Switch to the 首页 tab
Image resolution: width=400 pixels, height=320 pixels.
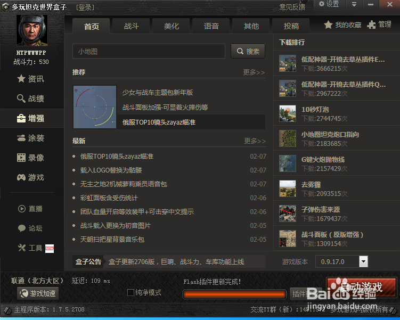click(x=91, y=26)
